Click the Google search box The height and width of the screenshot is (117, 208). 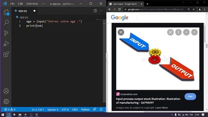point(171,18)
